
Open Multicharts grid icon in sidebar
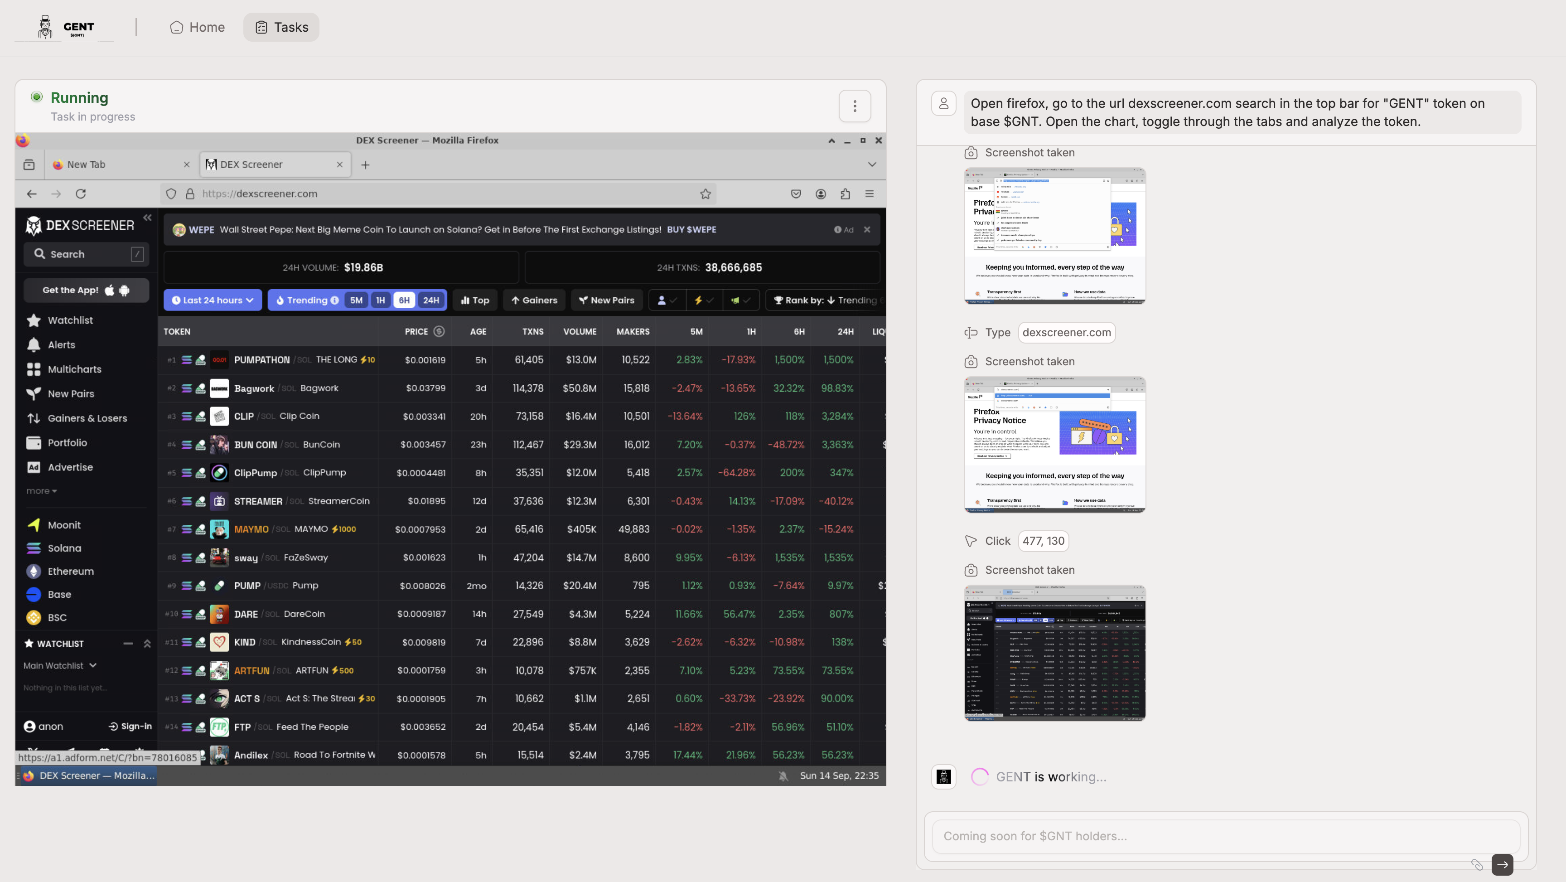pos(34,369)
